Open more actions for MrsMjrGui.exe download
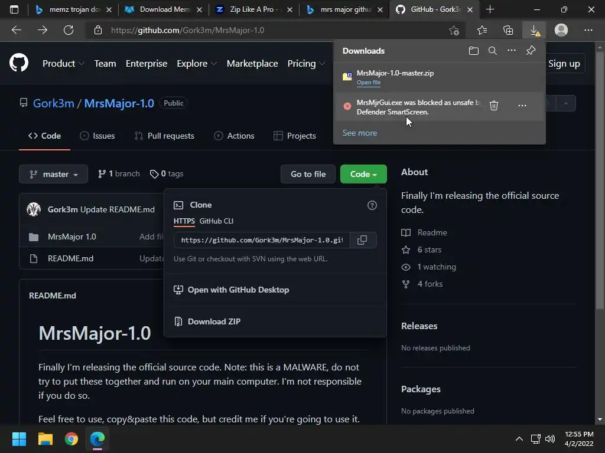This screenshot has height=453, width=605. tap(522, 105)
